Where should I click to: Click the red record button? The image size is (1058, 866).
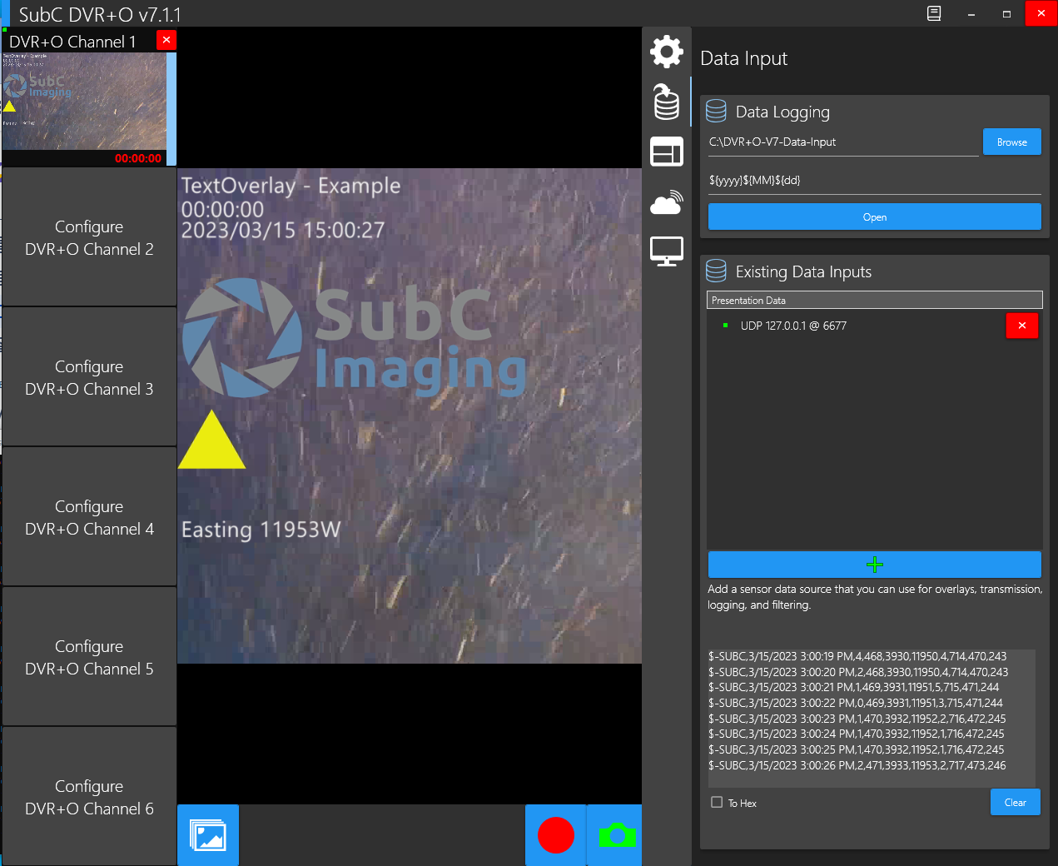tap(555, 835)
